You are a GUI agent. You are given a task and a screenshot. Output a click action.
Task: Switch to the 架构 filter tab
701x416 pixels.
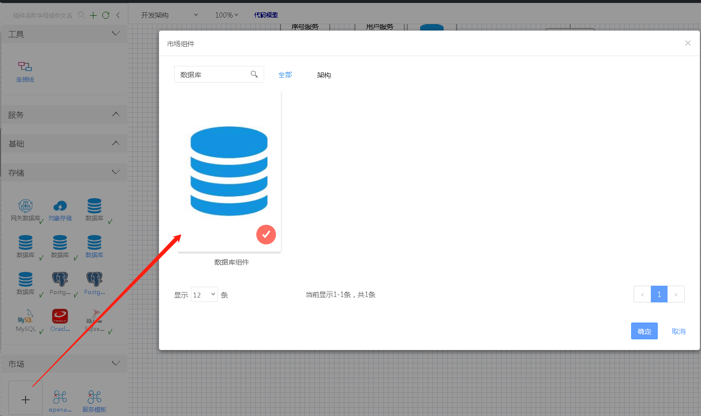(324, 75)
